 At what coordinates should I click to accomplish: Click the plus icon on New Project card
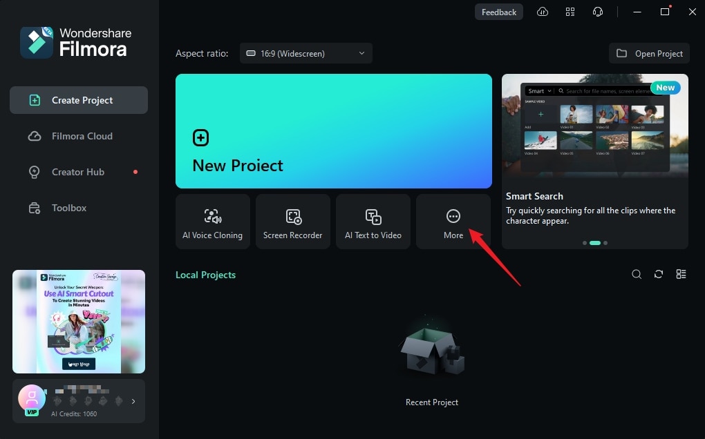click(200, 138)
